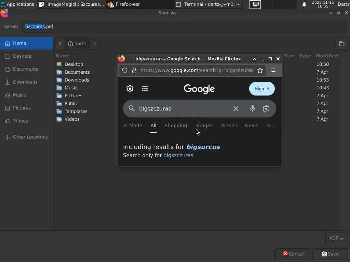
Task: Sort by Name column header
Action: (x=63, y=56)
